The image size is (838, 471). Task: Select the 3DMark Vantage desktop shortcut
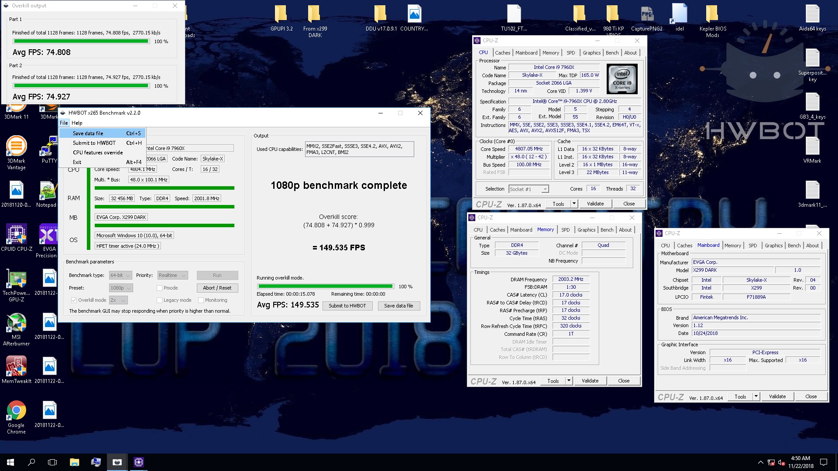pos(16,153)
